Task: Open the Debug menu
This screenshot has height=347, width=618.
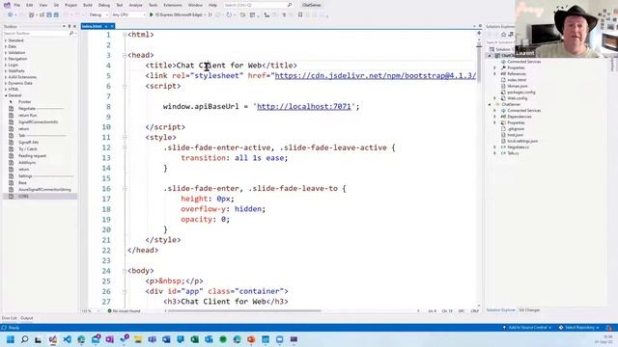Action: point(104,5)
